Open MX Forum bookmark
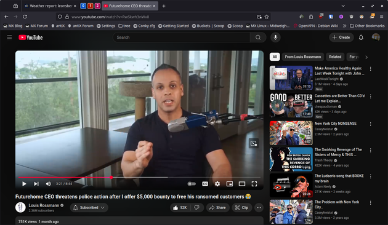This screenshot has height=225, width=388. click(36, 26)
